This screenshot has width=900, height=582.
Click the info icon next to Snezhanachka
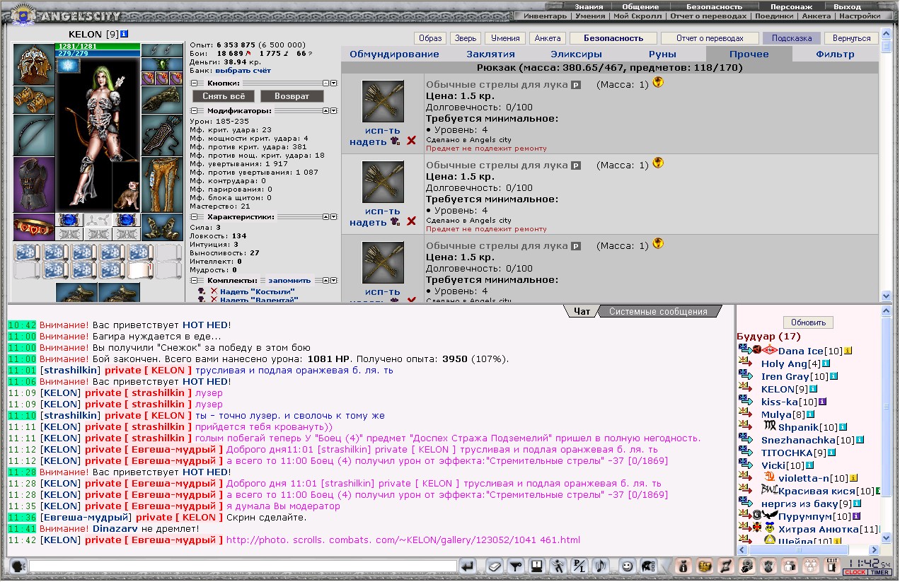point(860,440)
